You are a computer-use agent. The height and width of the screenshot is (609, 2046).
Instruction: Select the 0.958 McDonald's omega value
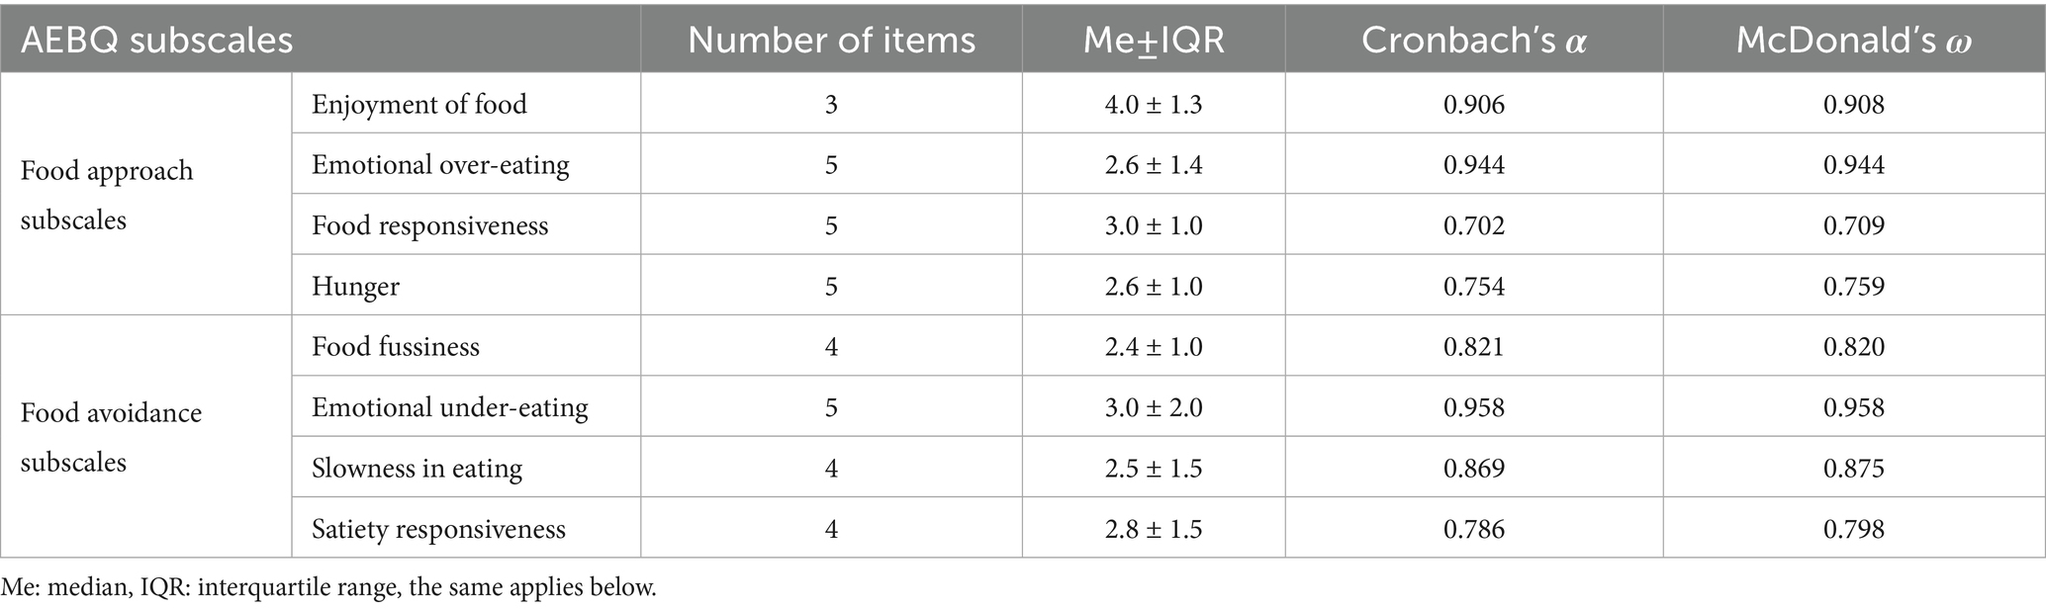coord(1854,407)
